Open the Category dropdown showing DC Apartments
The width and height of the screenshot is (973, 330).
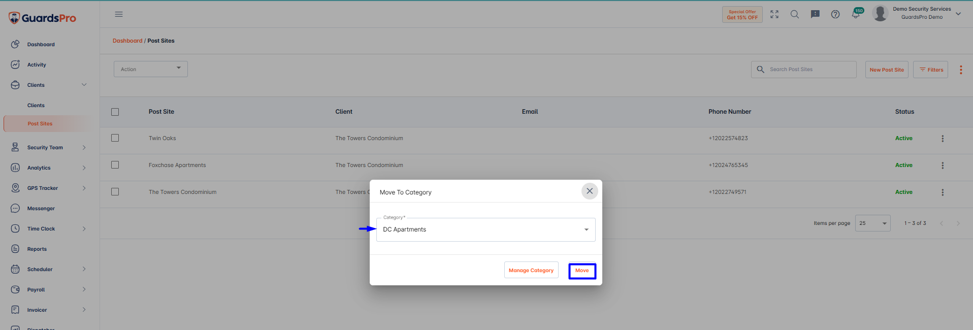486,229
